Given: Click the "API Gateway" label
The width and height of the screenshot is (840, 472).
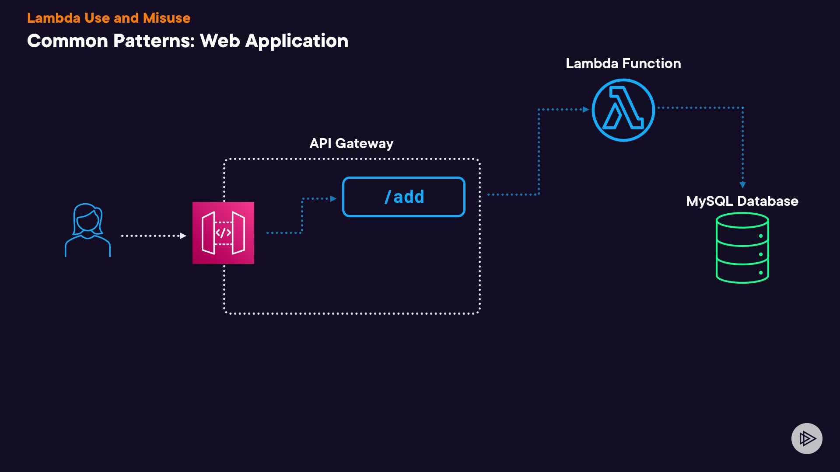Looking at the screenshot, I should coord(351,143).
